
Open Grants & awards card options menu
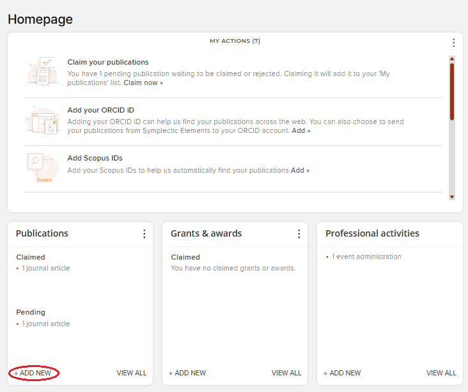(x=299, y=234)
